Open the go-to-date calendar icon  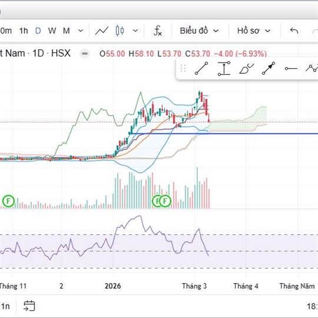click(29, 306)
